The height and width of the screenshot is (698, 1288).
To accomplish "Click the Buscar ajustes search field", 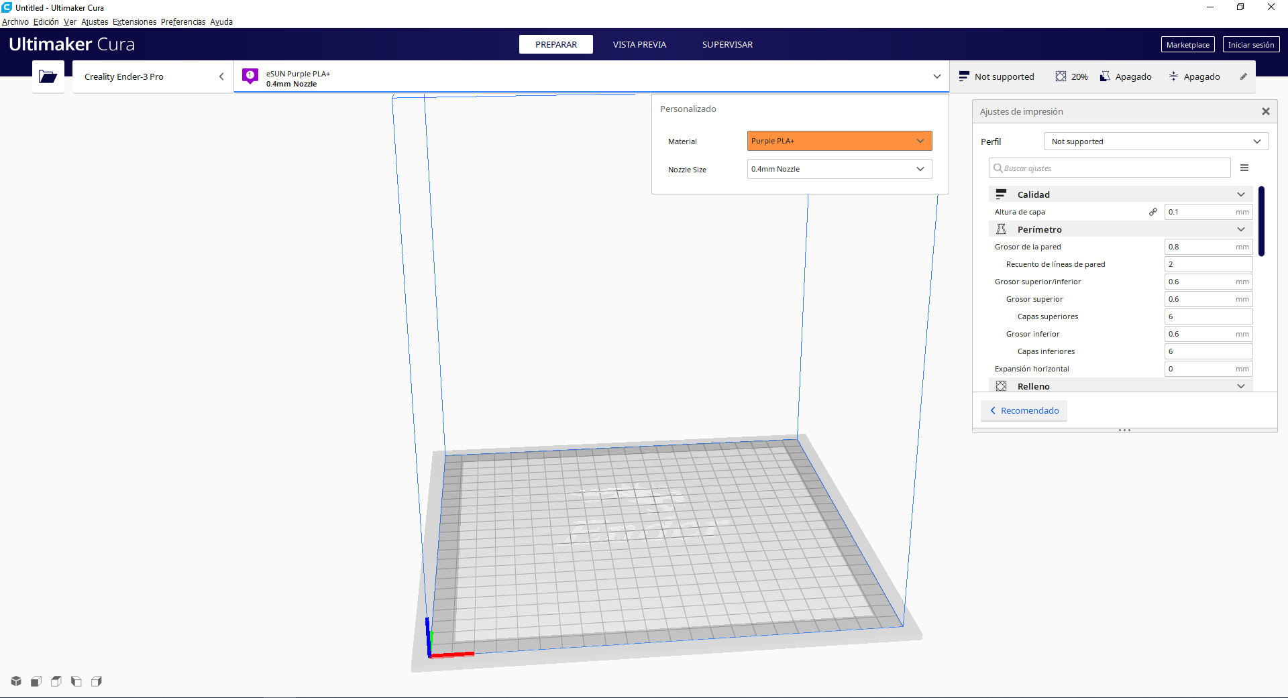I will [1110, 168].
